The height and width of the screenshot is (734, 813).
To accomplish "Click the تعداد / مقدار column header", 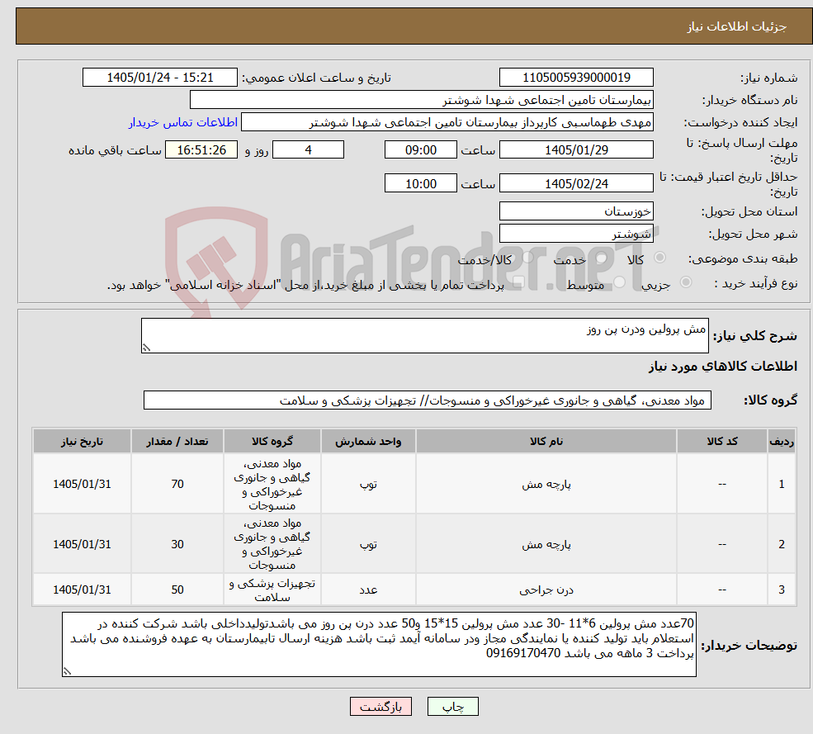I will tap(177, 441).
